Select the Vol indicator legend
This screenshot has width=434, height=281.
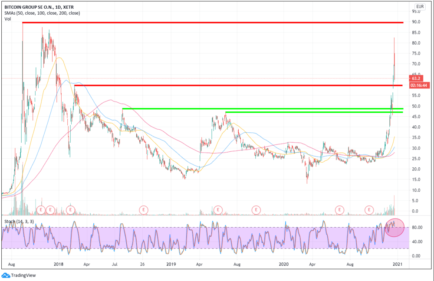[7, 19]
